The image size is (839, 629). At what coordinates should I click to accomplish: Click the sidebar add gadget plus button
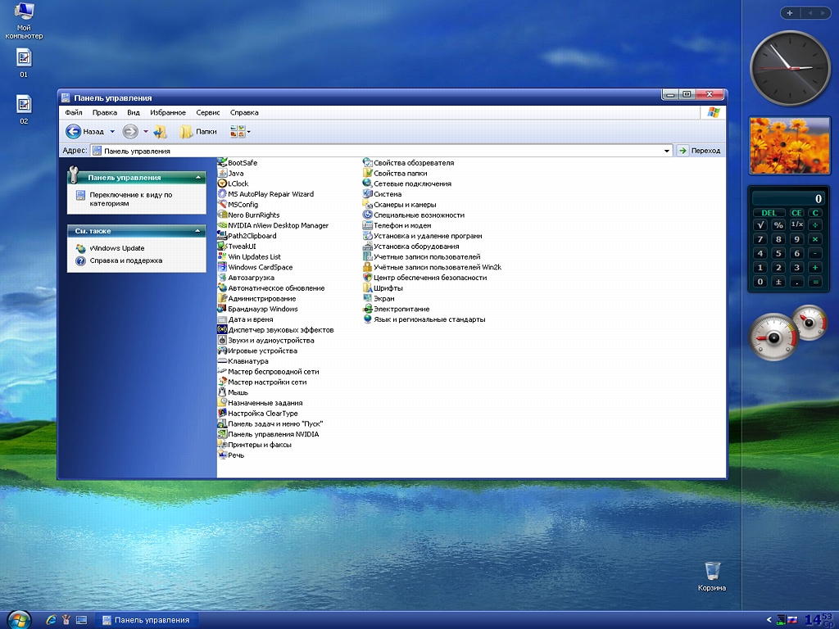(x=790, y=13)
